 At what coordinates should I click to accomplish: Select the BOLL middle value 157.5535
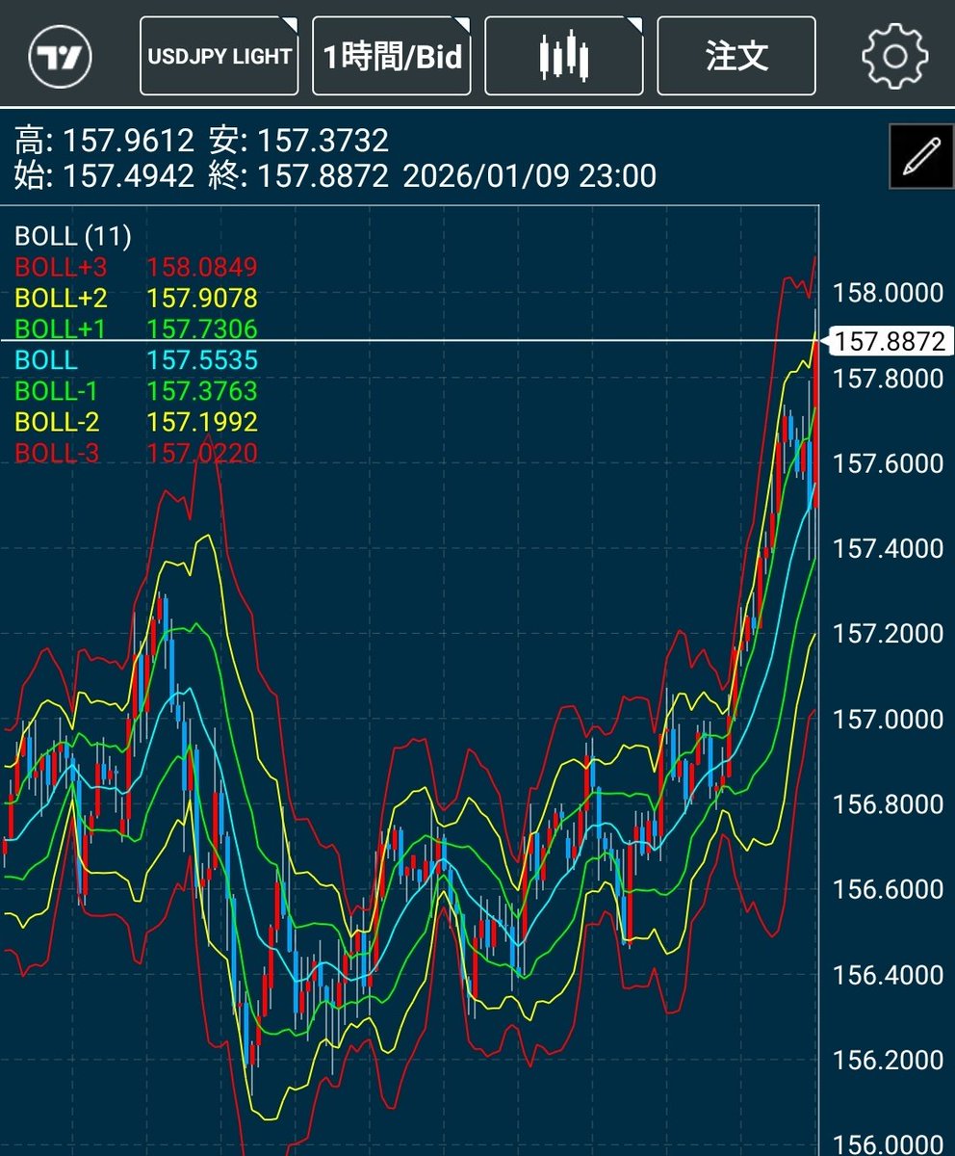pos(202,360)
